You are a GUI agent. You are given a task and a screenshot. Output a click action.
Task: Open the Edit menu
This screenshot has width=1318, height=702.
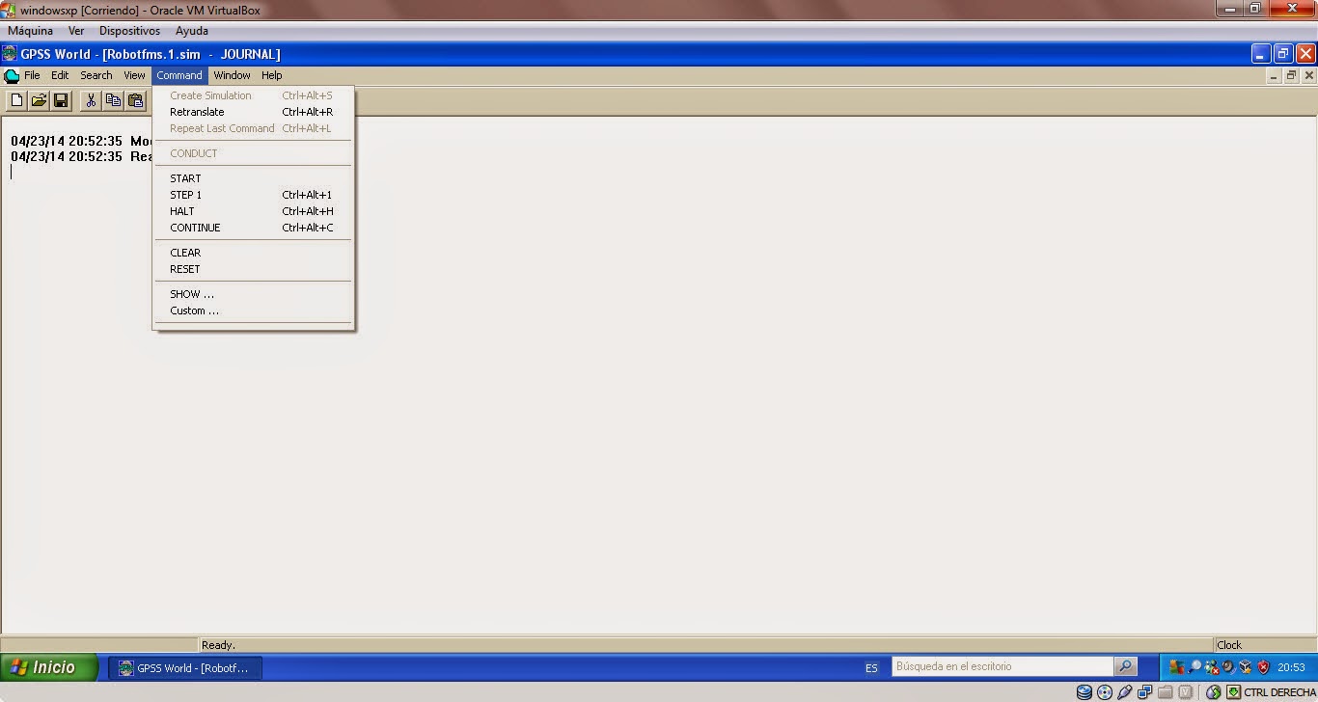(x=60, y=75)
